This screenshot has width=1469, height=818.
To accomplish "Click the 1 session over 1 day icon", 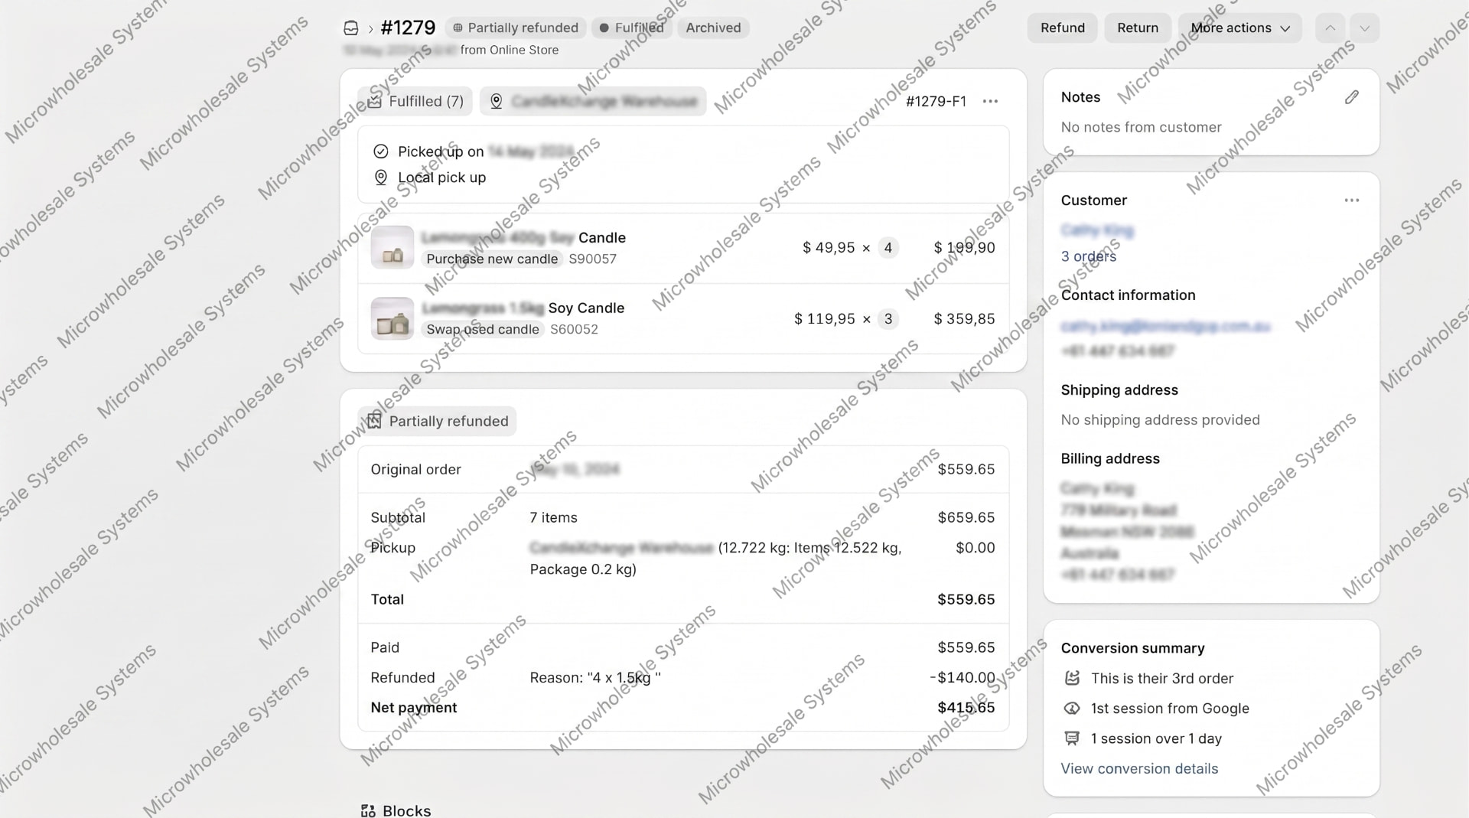I will coord(1072,738).
